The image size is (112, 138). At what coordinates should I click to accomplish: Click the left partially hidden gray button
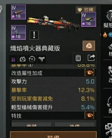pyautogui.click(x=31, y=124)
